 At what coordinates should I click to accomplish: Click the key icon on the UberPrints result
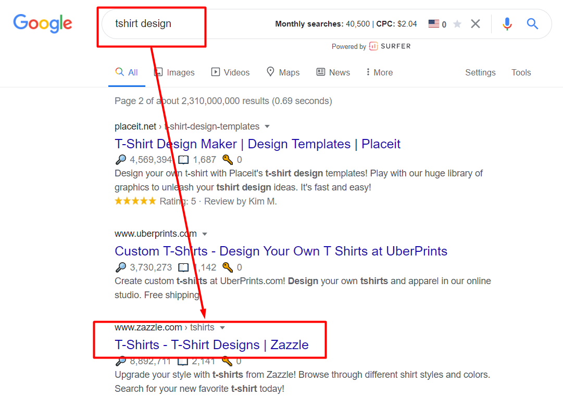[228, 267]
